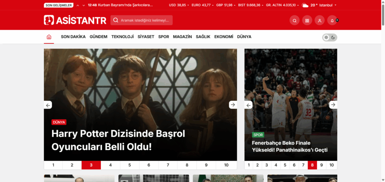
Task: Click the cloudy weather icon
Action: pos(305,5)
